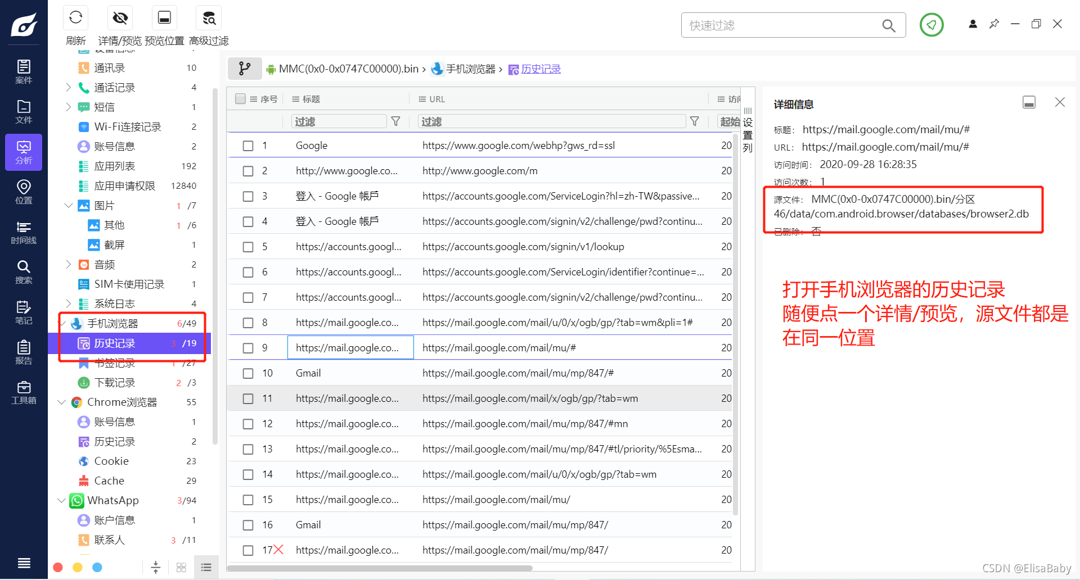Click 手机浏览器 in the breadcrumb
This screenshot has width=1080, height=580.
point(470,69)
